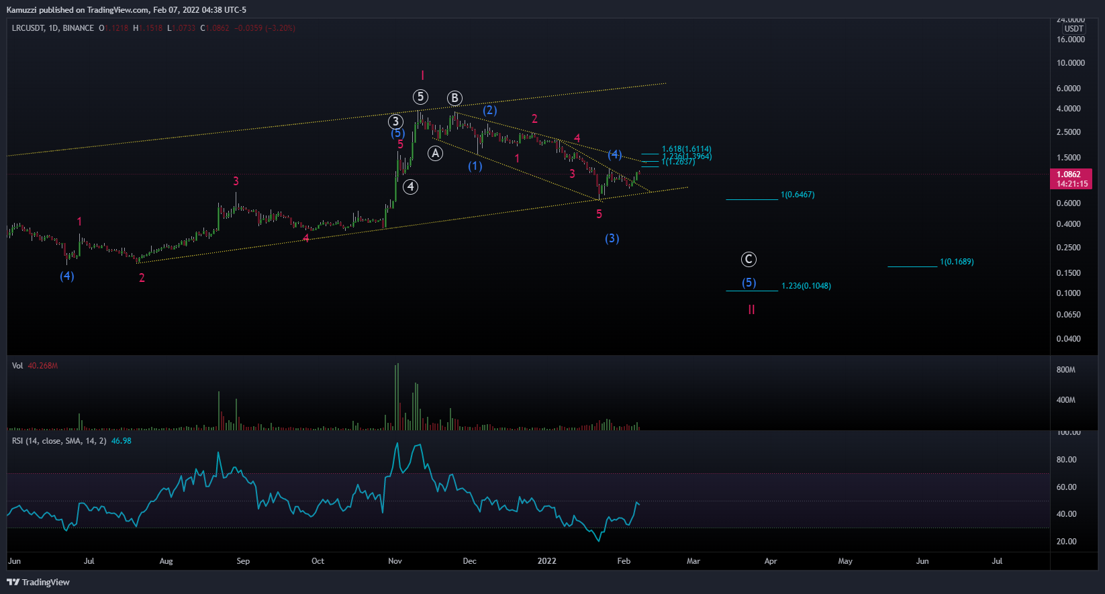The width and height of the screenshot is (1105, 594).
Task: Click the red Roman numeral II label
Action: point(752,309)
